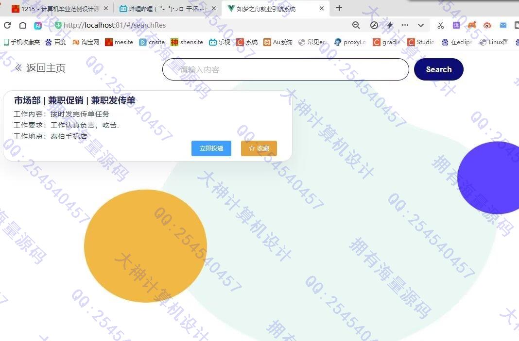Switch to the 哔哩哔哩 tab
The image size is (519, 341).
[164, 9]
